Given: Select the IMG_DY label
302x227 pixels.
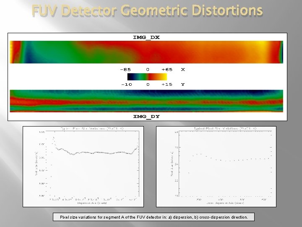Looking at the screenshot, I should [x=146, y=116].
